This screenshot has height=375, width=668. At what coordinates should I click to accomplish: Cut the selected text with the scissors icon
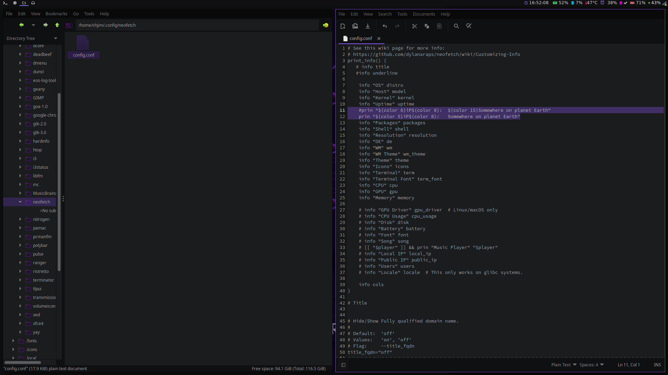point(414,26)
